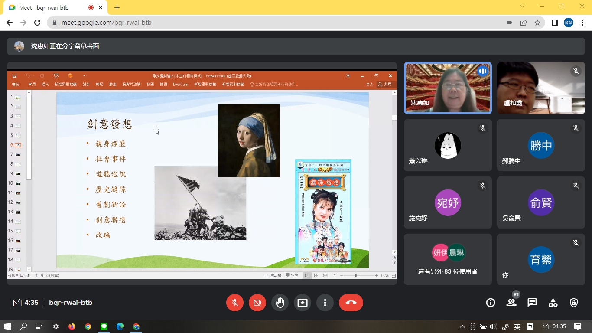592x333 pixels.
Task: Click the 歷史縫隙 bullet text
Action: [x=111, y=189]
